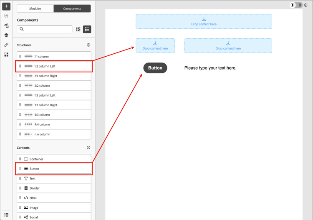This screenshot has height=220, width=313.
Task: Select the 3:1 column Right structure
Action: [x=54, y=105]
